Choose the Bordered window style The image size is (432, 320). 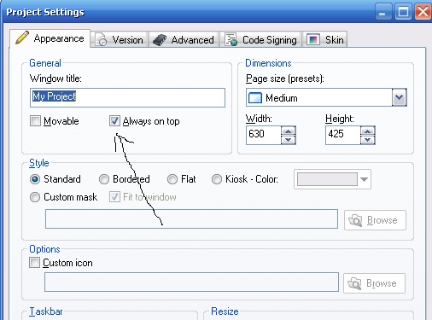coord(104,179)
